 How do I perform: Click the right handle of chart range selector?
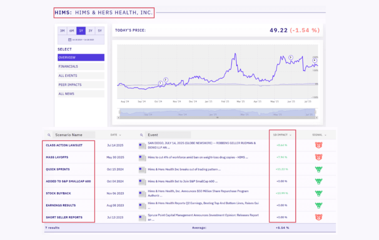[x=315, y=112]
